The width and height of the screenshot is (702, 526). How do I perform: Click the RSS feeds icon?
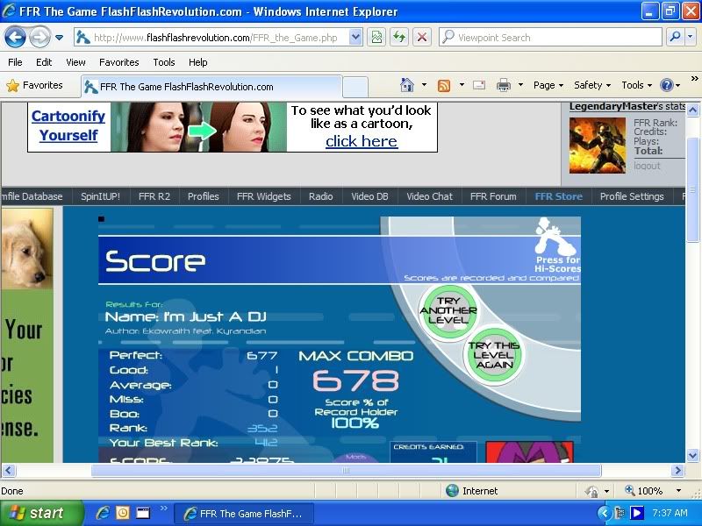coord(444,85)
